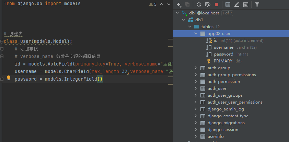
Task: Click the table icon beside userinfo
Action: (x=203, y=137)
